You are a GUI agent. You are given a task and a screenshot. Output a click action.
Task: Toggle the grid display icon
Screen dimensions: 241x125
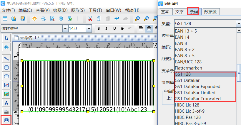(x=79, y=19)
